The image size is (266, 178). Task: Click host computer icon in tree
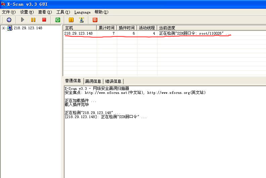pos(10,28)
